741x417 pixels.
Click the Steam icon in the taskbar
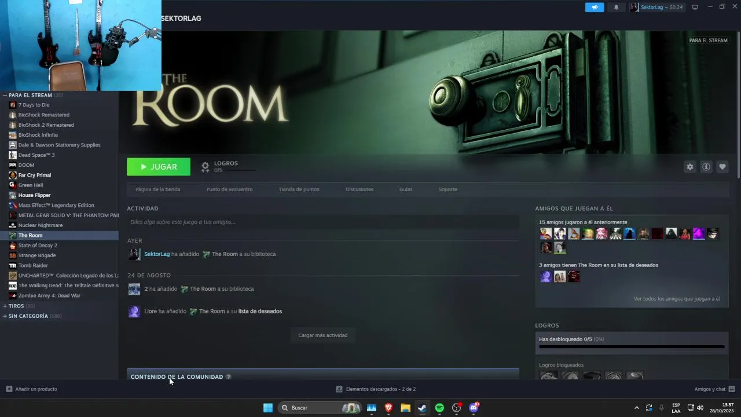tap(423, 408)
